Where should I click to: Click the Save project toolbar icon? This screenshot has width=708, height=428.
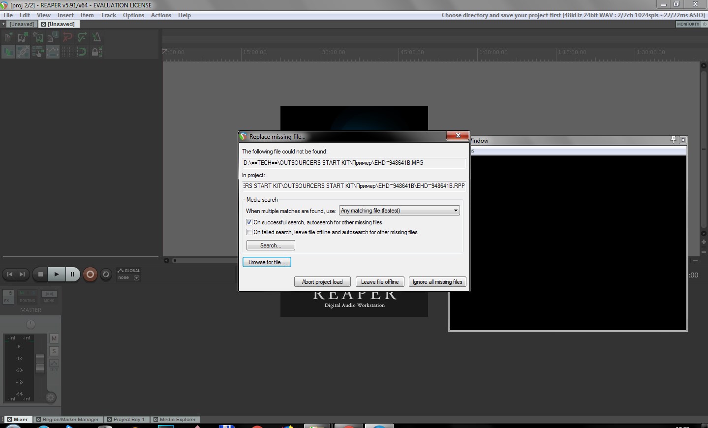38,37
